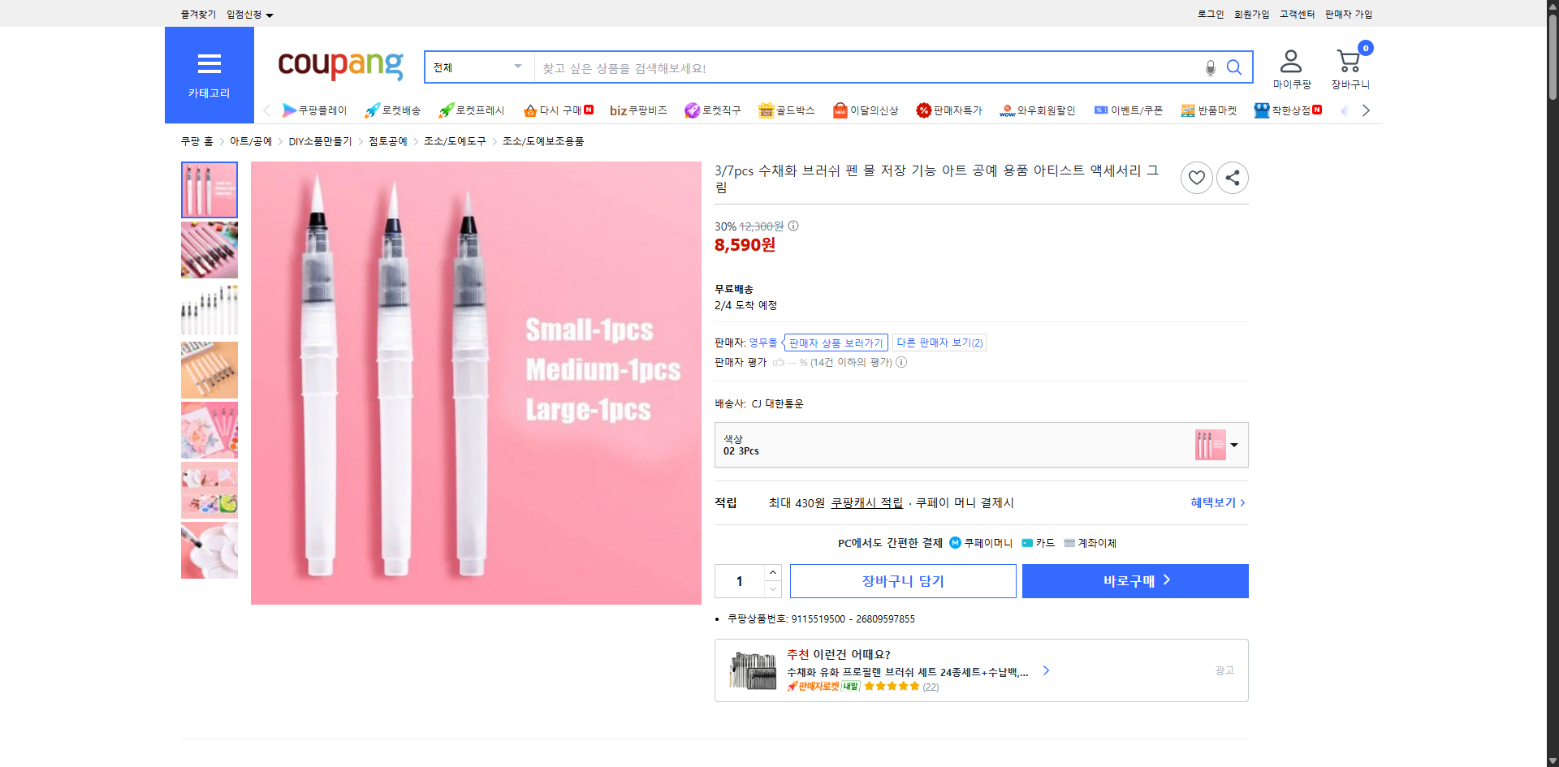This screenshot has height=767, width=1559.
Task: Select the 로켓배송 rocket icon
Action: click(x=371, y=110)
